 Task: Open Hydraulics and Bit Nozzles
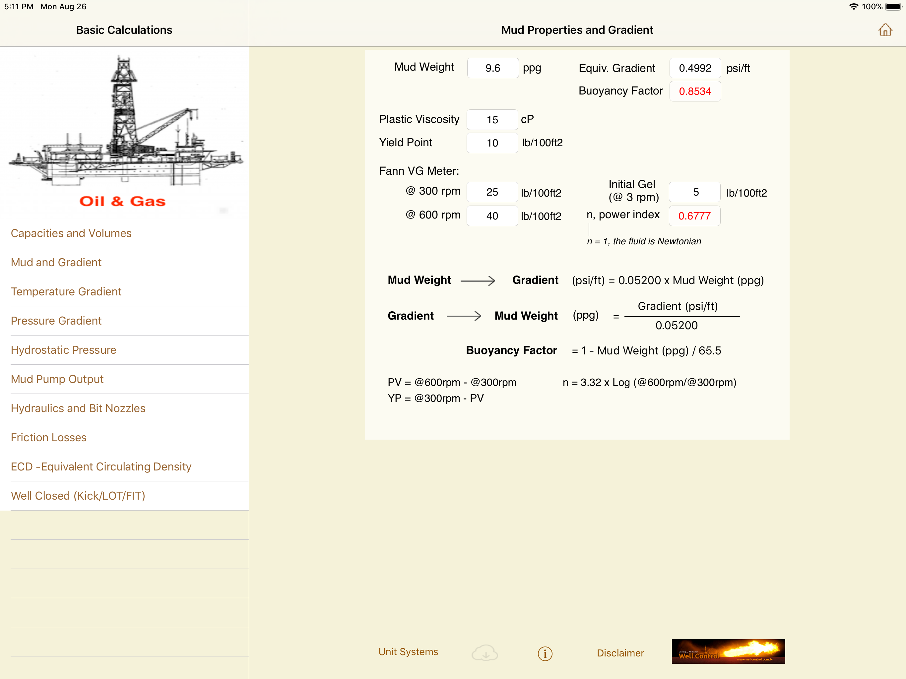(x=78, y=408)
